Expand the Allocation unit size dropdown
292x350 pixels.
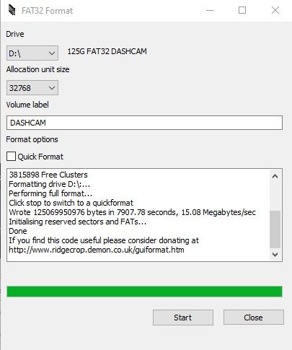[32, 88]
